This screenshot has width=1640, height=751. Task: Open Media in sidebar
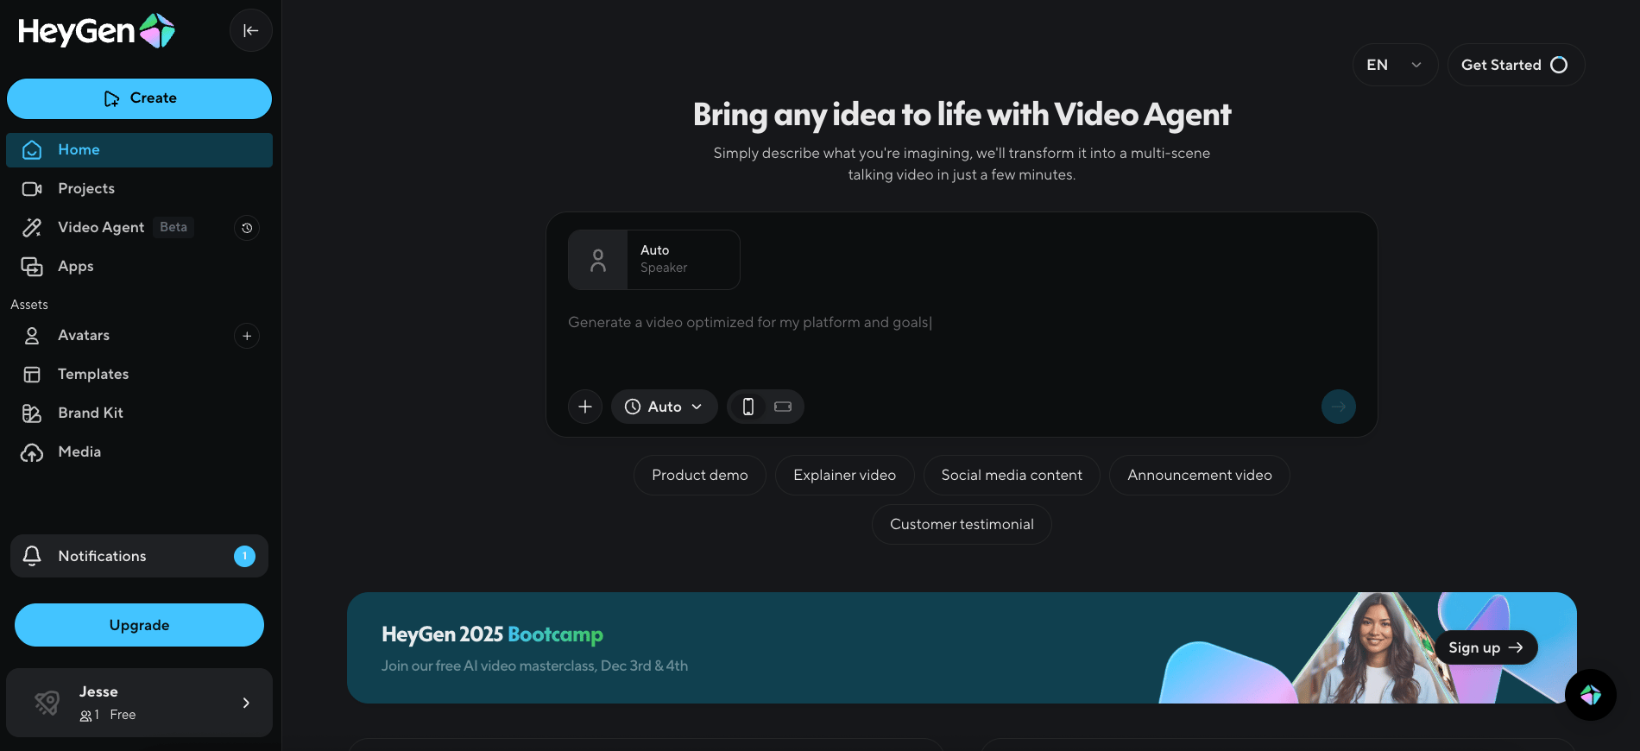pos(139,452)
